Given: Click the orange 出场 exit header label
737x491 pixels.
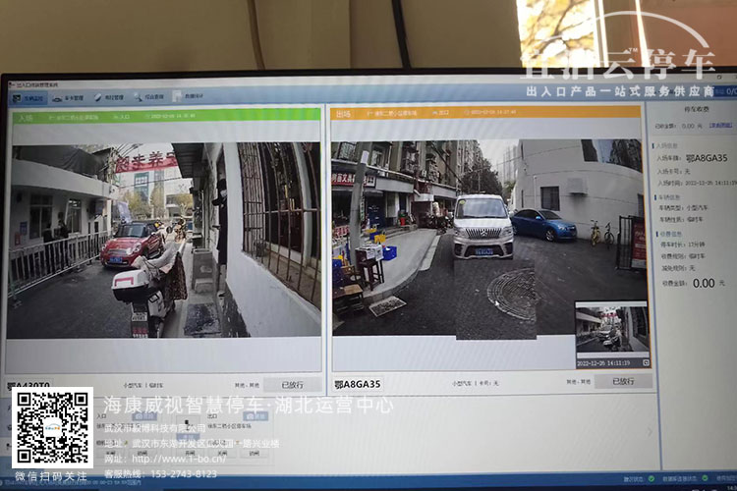Looking at the screenshot, I should pos(343,114).
